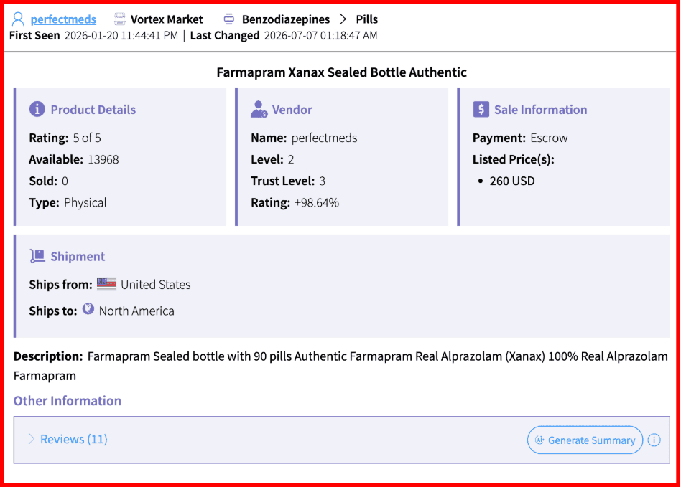
Task: Click the Type value Physical
Action: pyautogui.click(x=85, y=202)
